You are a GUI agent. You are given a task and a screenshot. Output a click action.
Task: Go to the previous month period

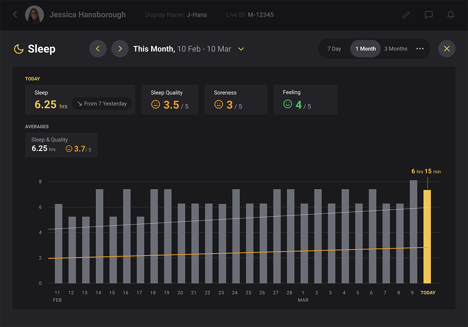98,49
